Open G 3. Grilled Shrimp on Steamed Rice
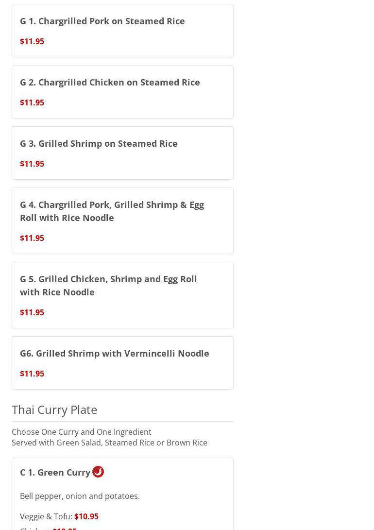Viewport: 374px width, 530px height. (x=99, y=143)
